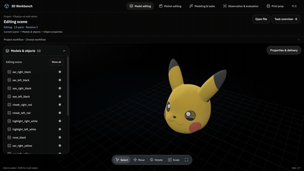
Task: Click the Pikachu head model in viewport
Action: (187, 109)
